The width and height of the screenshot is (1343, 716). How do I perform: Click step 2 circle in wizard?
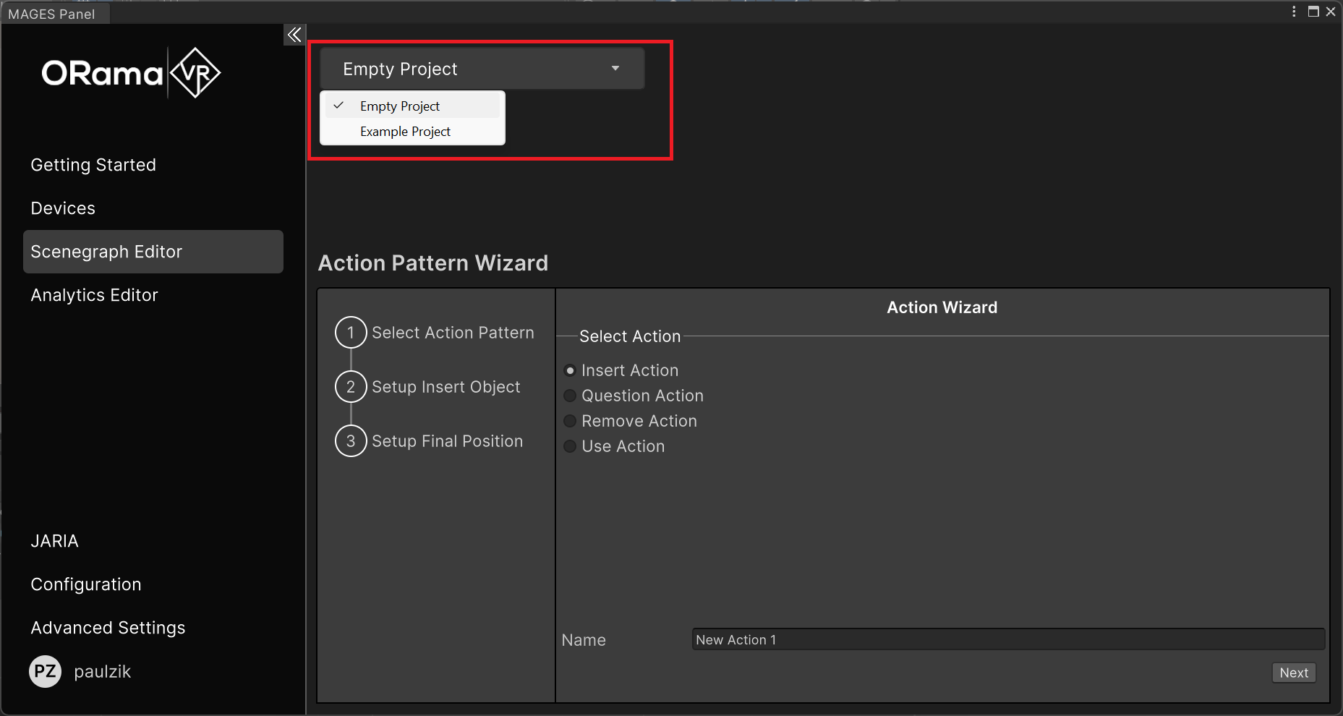(x=351, y=387)
